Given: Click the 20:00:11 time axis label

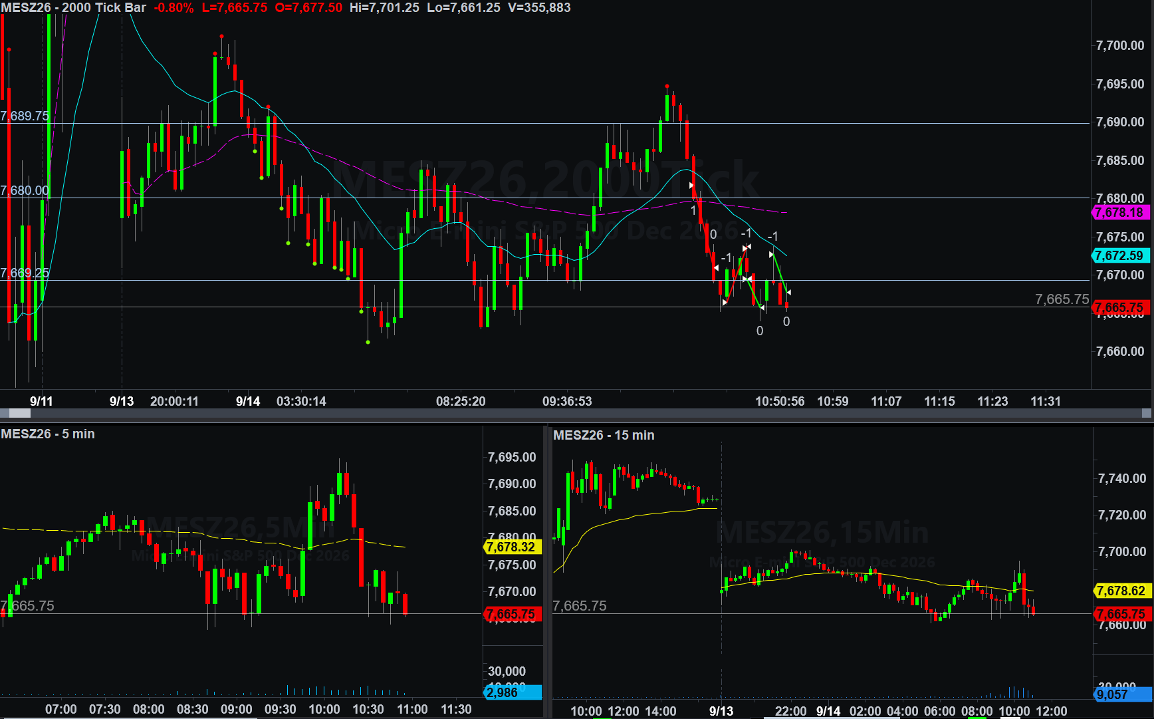Looking at the screenshot, I should (x=174, y=402).
